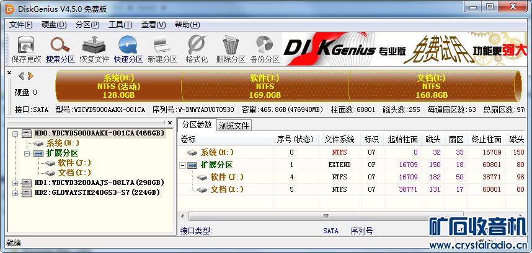Screen dimensions: 532x253
Task: Select 系统(H:) label in left tree
Action: point(63,144)
